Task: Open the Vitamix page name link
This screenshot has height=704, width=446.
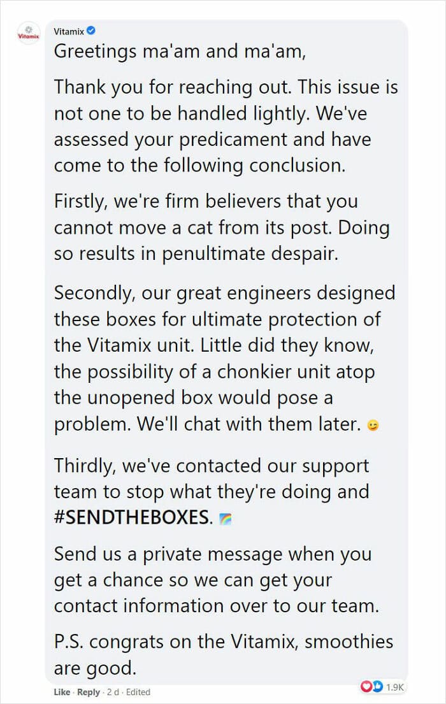Action: pos(69,31)
